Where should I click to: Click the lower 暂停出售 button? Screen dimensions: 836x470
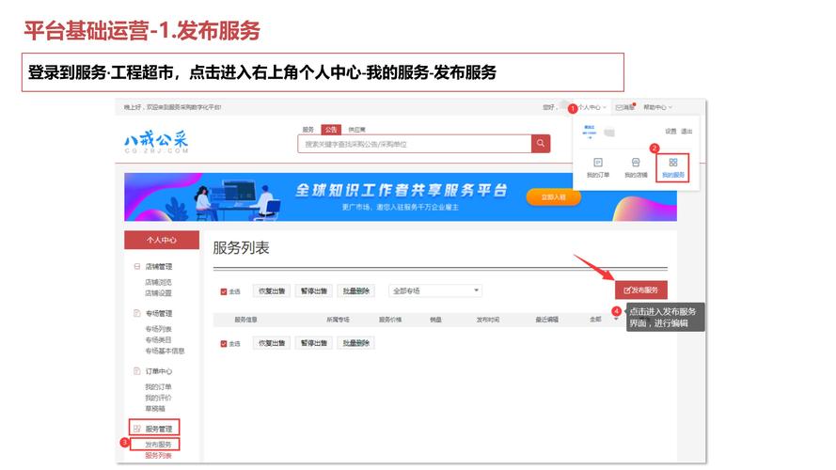tap(313, 343)
